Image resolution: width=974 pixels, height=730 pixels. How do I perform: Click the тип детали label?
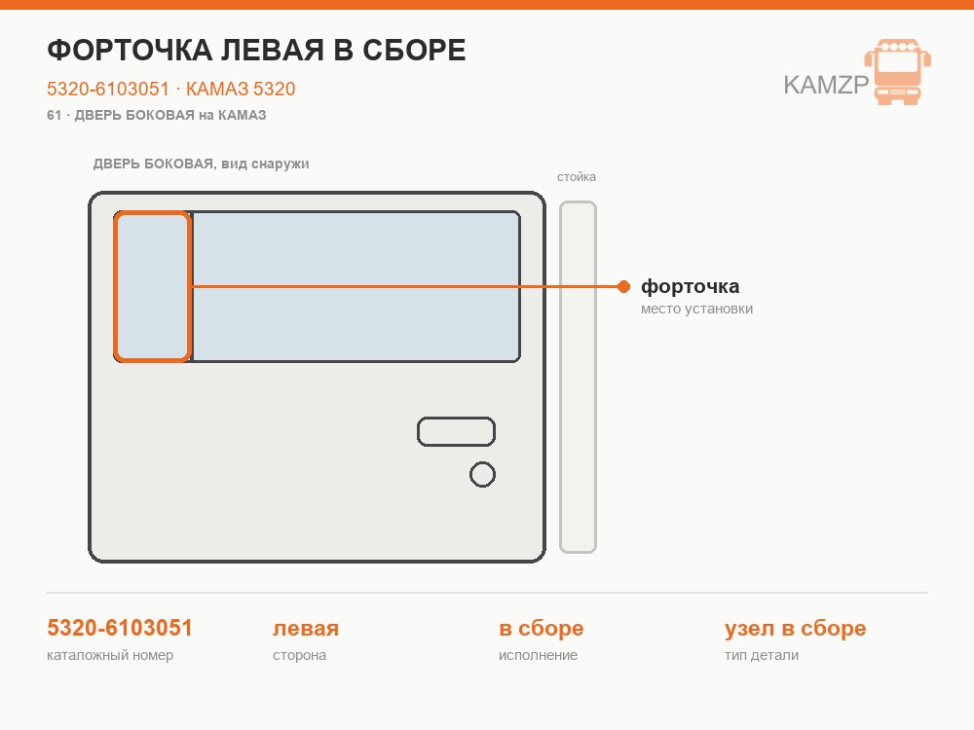click(x=762, y=655)
